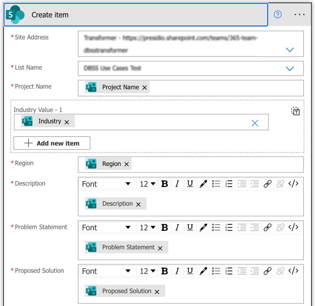The width and height of the screenshot is (315, 306).
Task: Toggle bold formatting in the Description editor
Action: pos(164,183)
